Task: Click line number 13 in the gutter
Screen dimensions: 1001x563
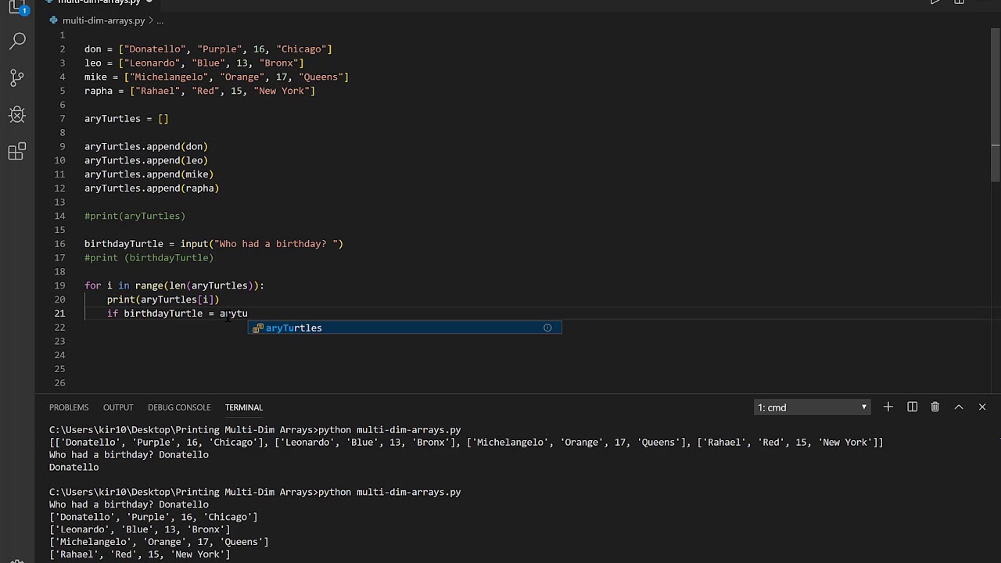Action: [x=60, y=202]
